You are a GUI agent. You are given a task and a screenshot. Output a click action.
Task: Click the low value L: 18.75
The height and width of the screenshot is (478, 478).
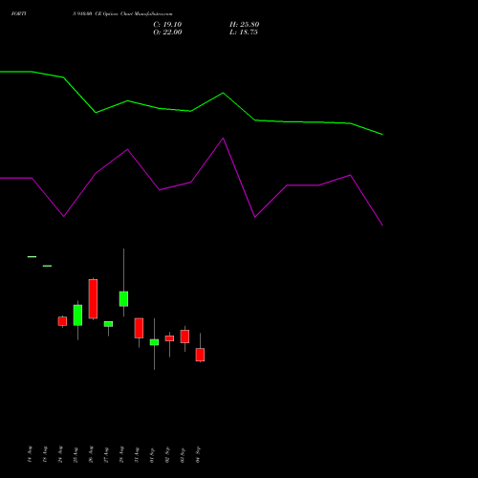244,33
